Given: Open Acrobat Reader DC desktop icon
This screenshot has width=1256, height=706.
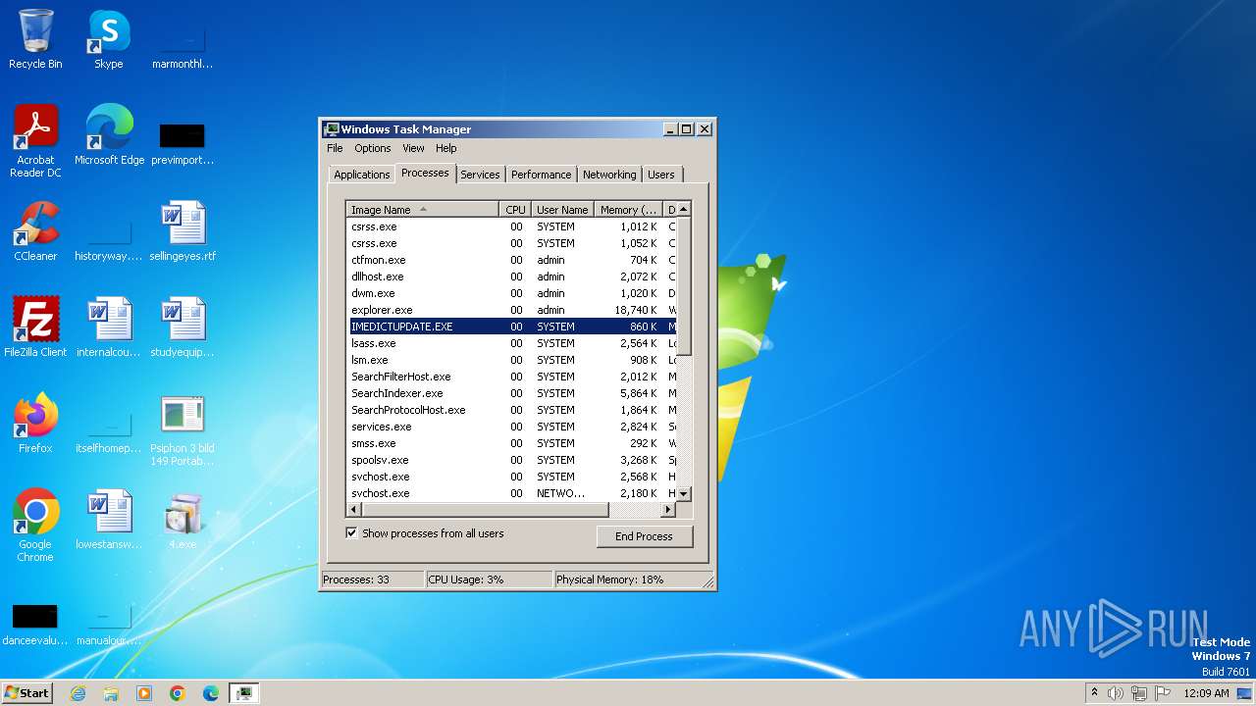Looking at the screenshot, I should pyautogui.click(x=35, y=140).
